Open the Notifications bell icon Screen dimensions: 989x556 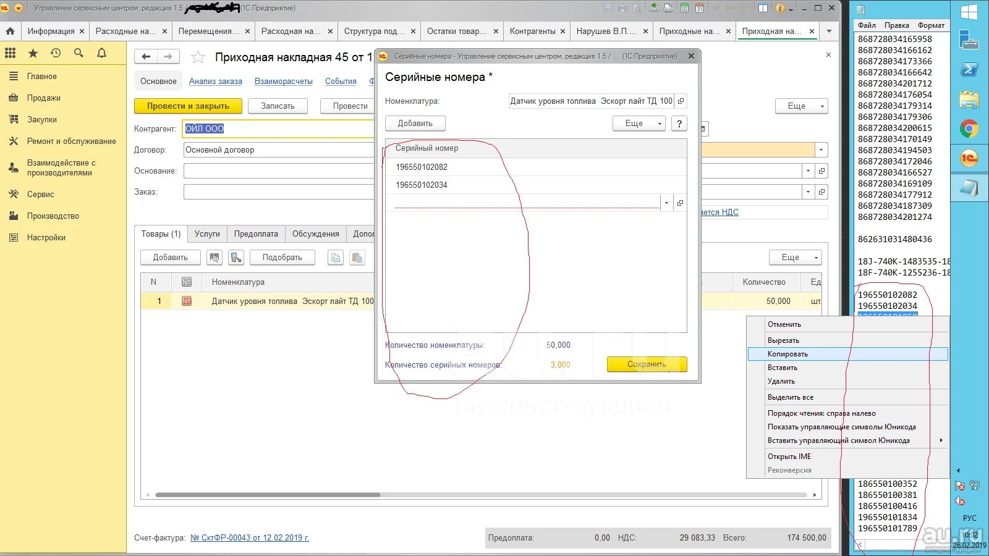click(x=101, y=54)
